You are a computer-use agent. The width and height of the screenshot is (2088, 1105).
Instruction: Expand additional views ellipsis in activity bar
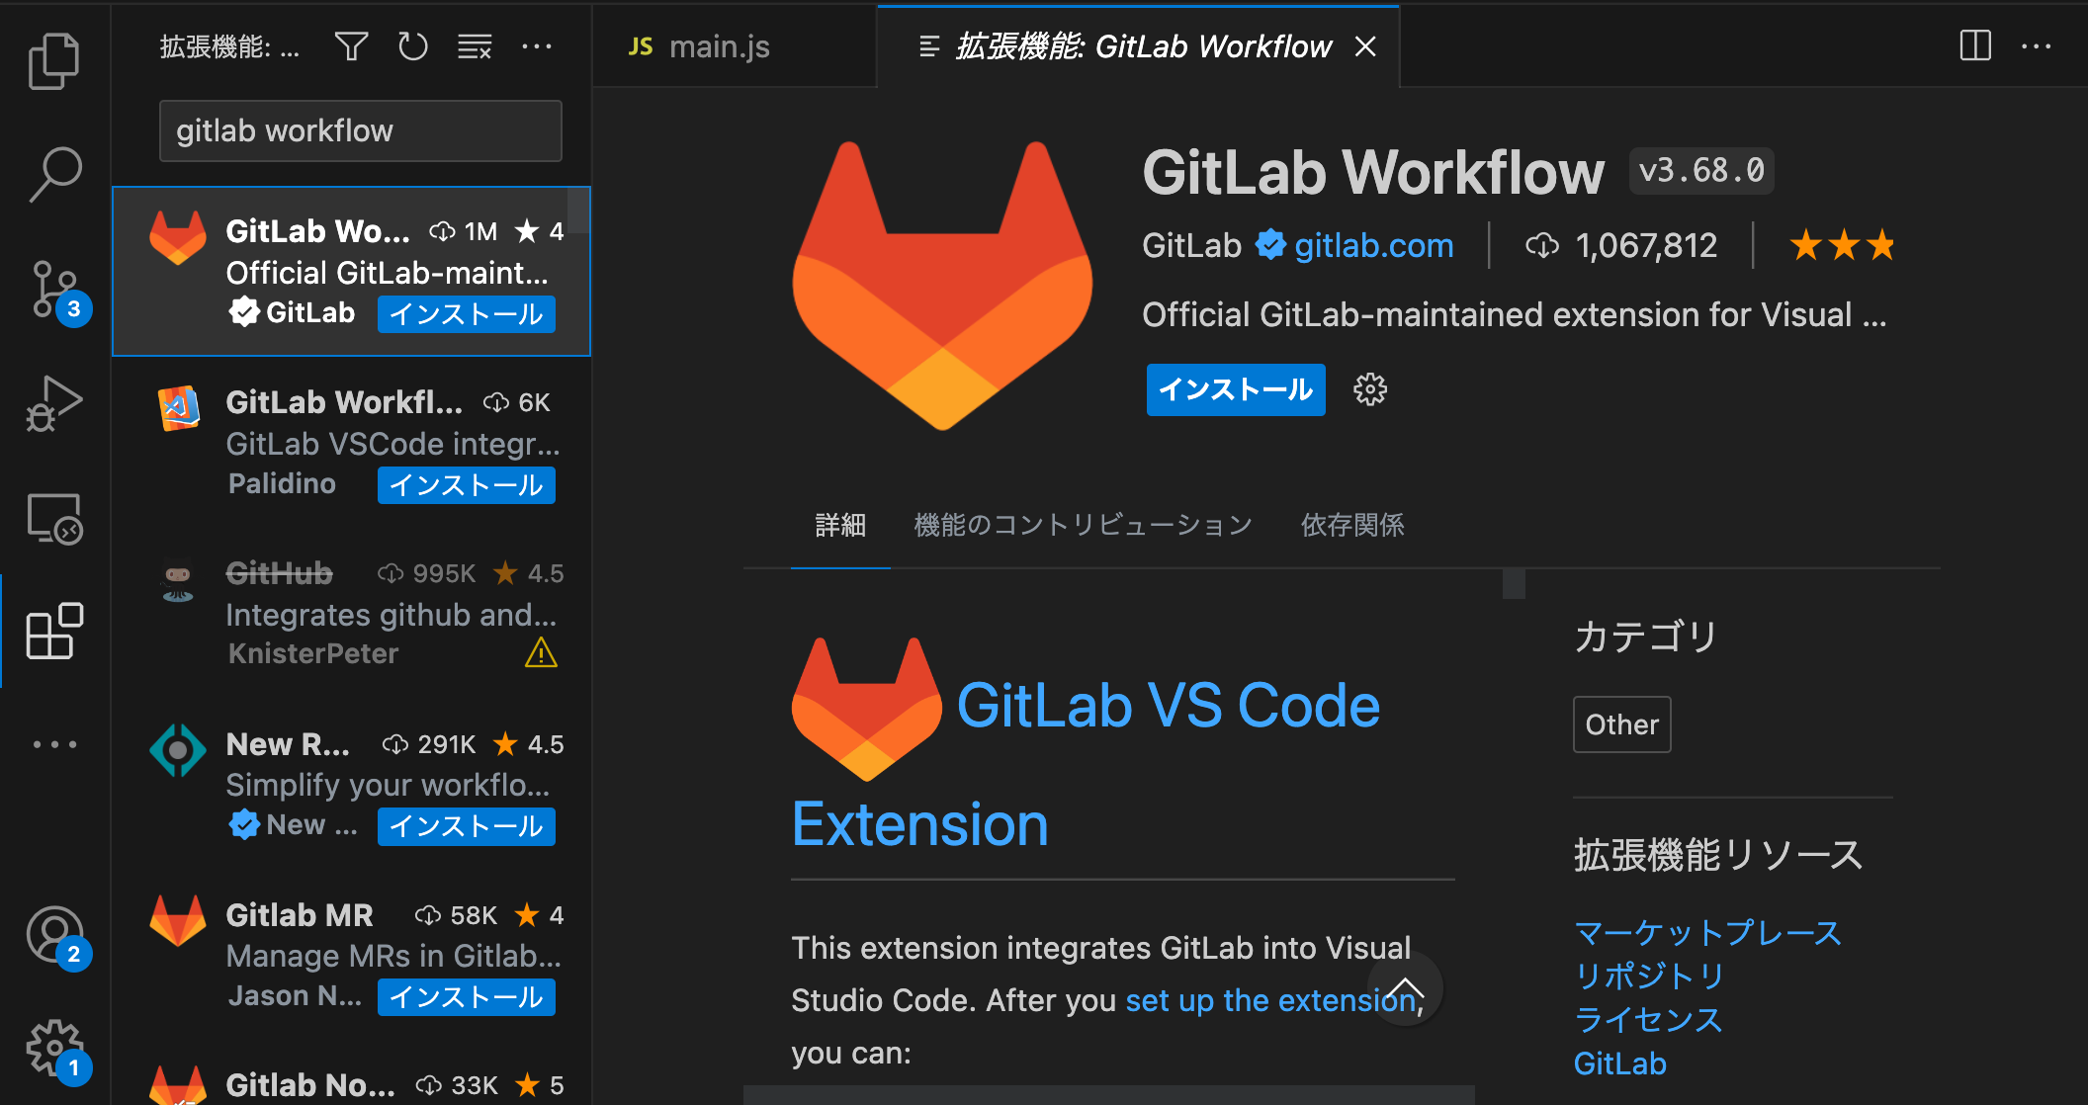click(x=54, y=744)
